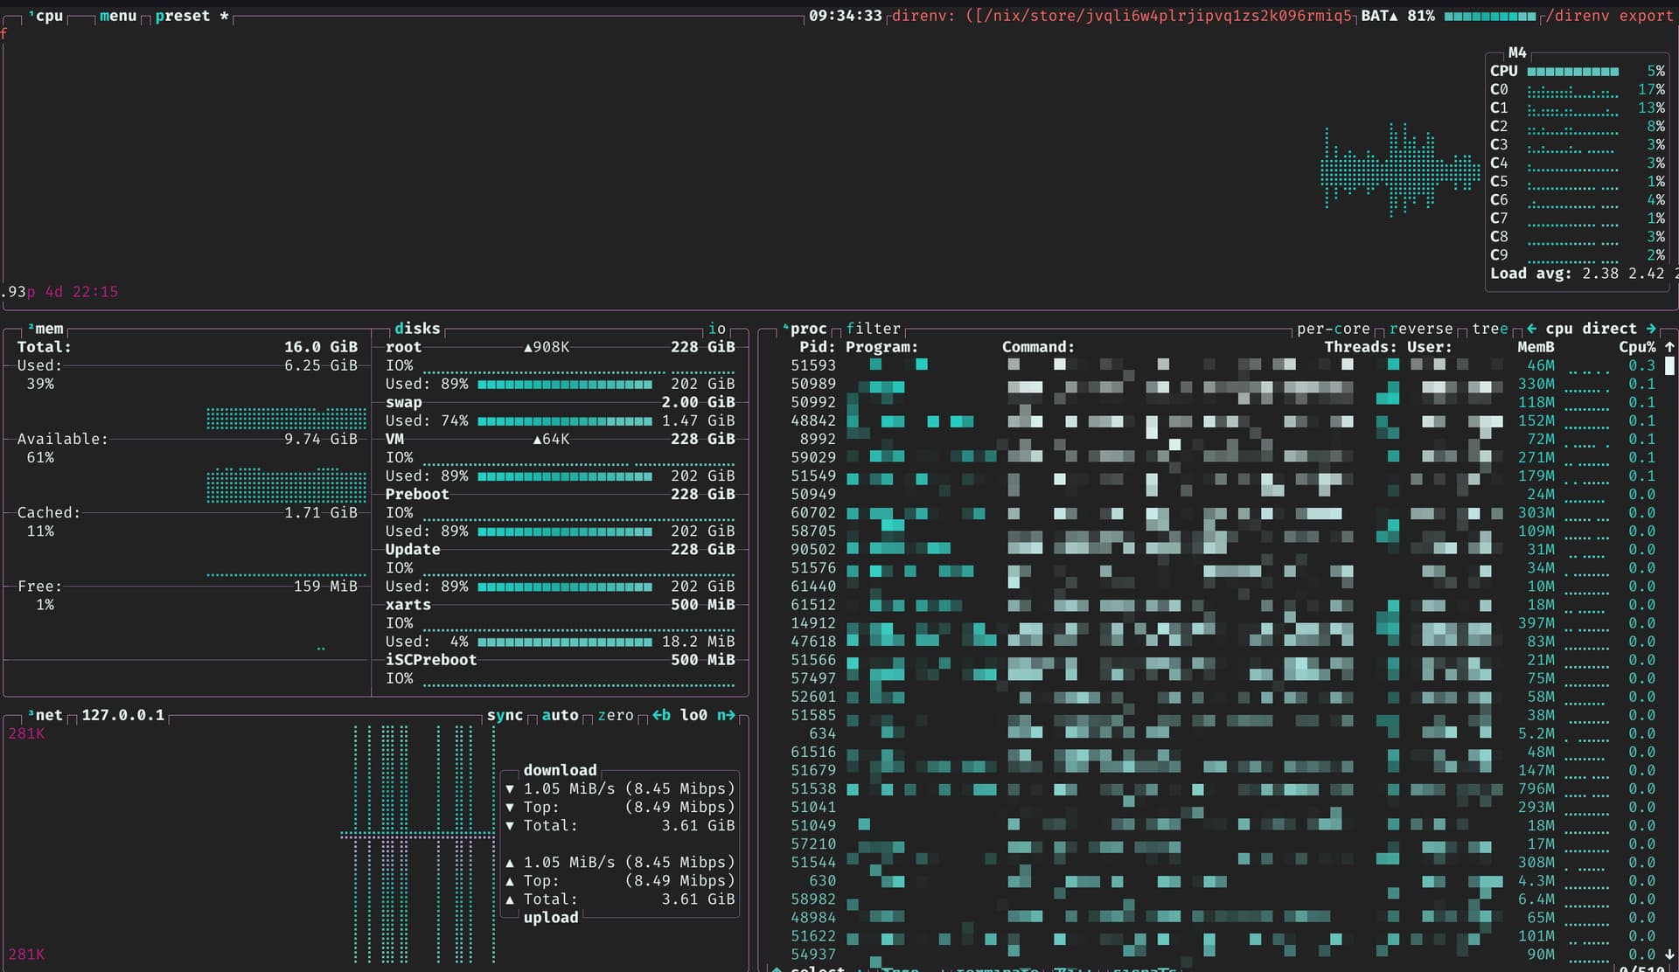Toggle network auto scaling
The height and width of the screenshot is (972, 1679).
tap(560, 715)
